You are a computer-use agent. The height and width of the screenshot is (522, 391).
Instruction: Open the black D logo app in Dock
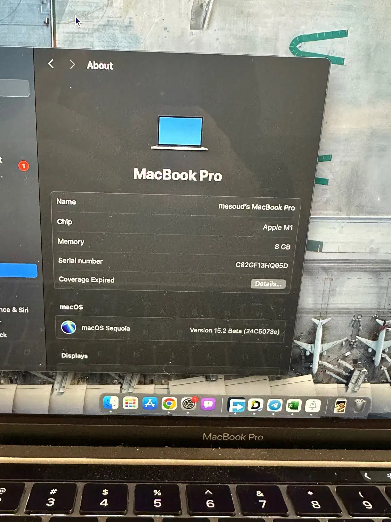[x=255, y=405]
